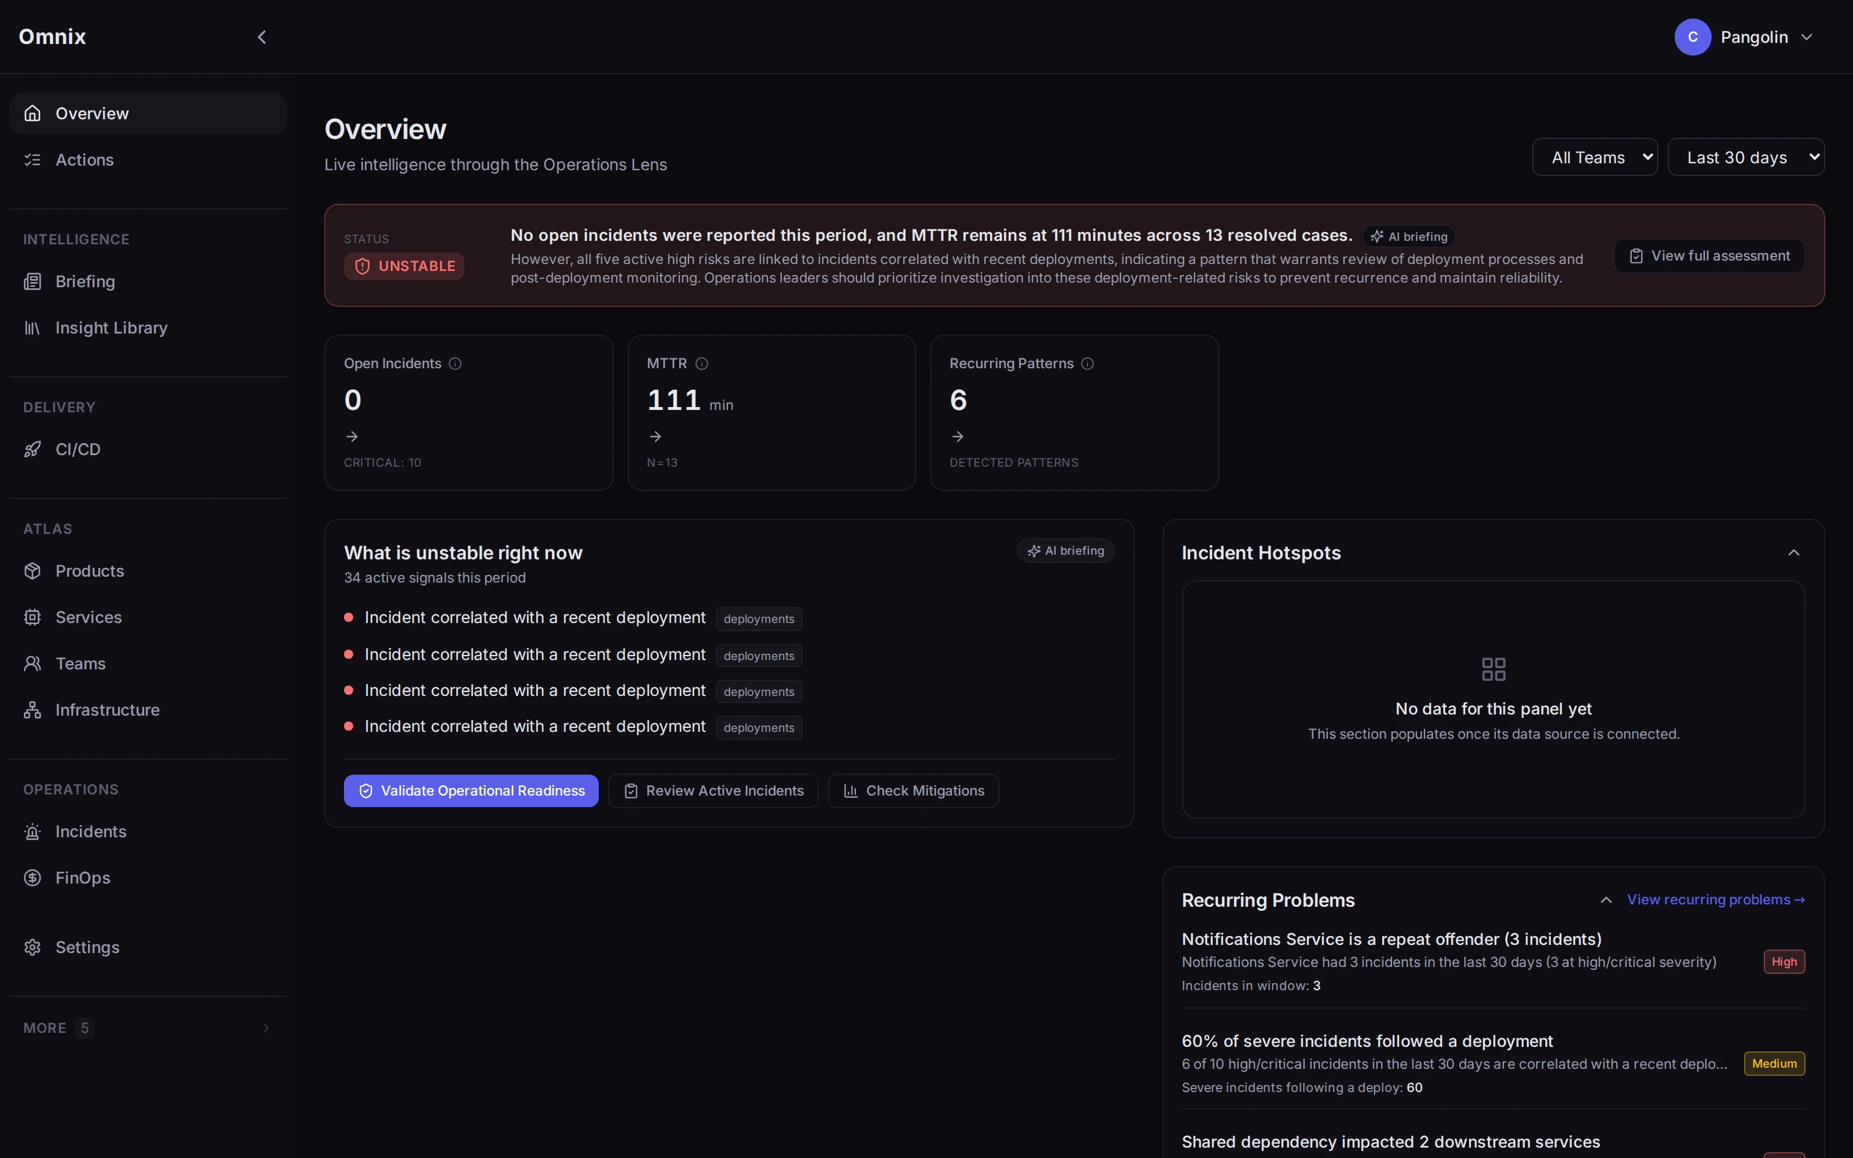
Task: Click the shield icon in the UNSTABLE badge
Action: [x=363, y=266]
